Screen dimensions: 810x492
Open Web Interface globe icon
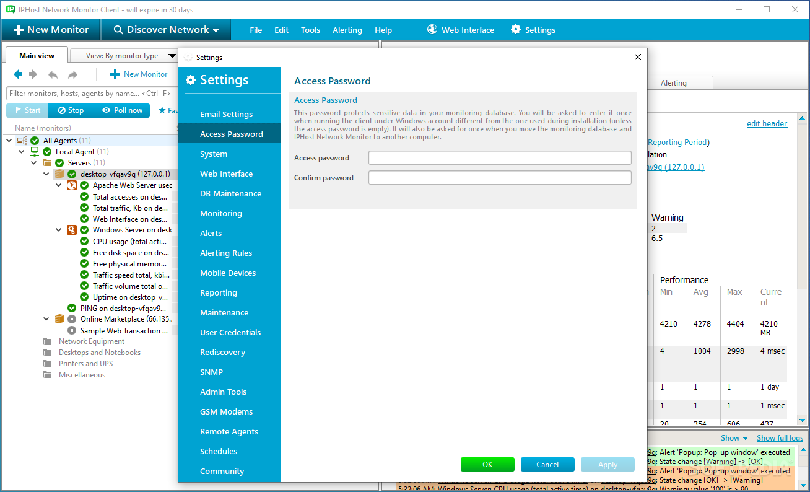pyautogui.click(x=432, y=30)
